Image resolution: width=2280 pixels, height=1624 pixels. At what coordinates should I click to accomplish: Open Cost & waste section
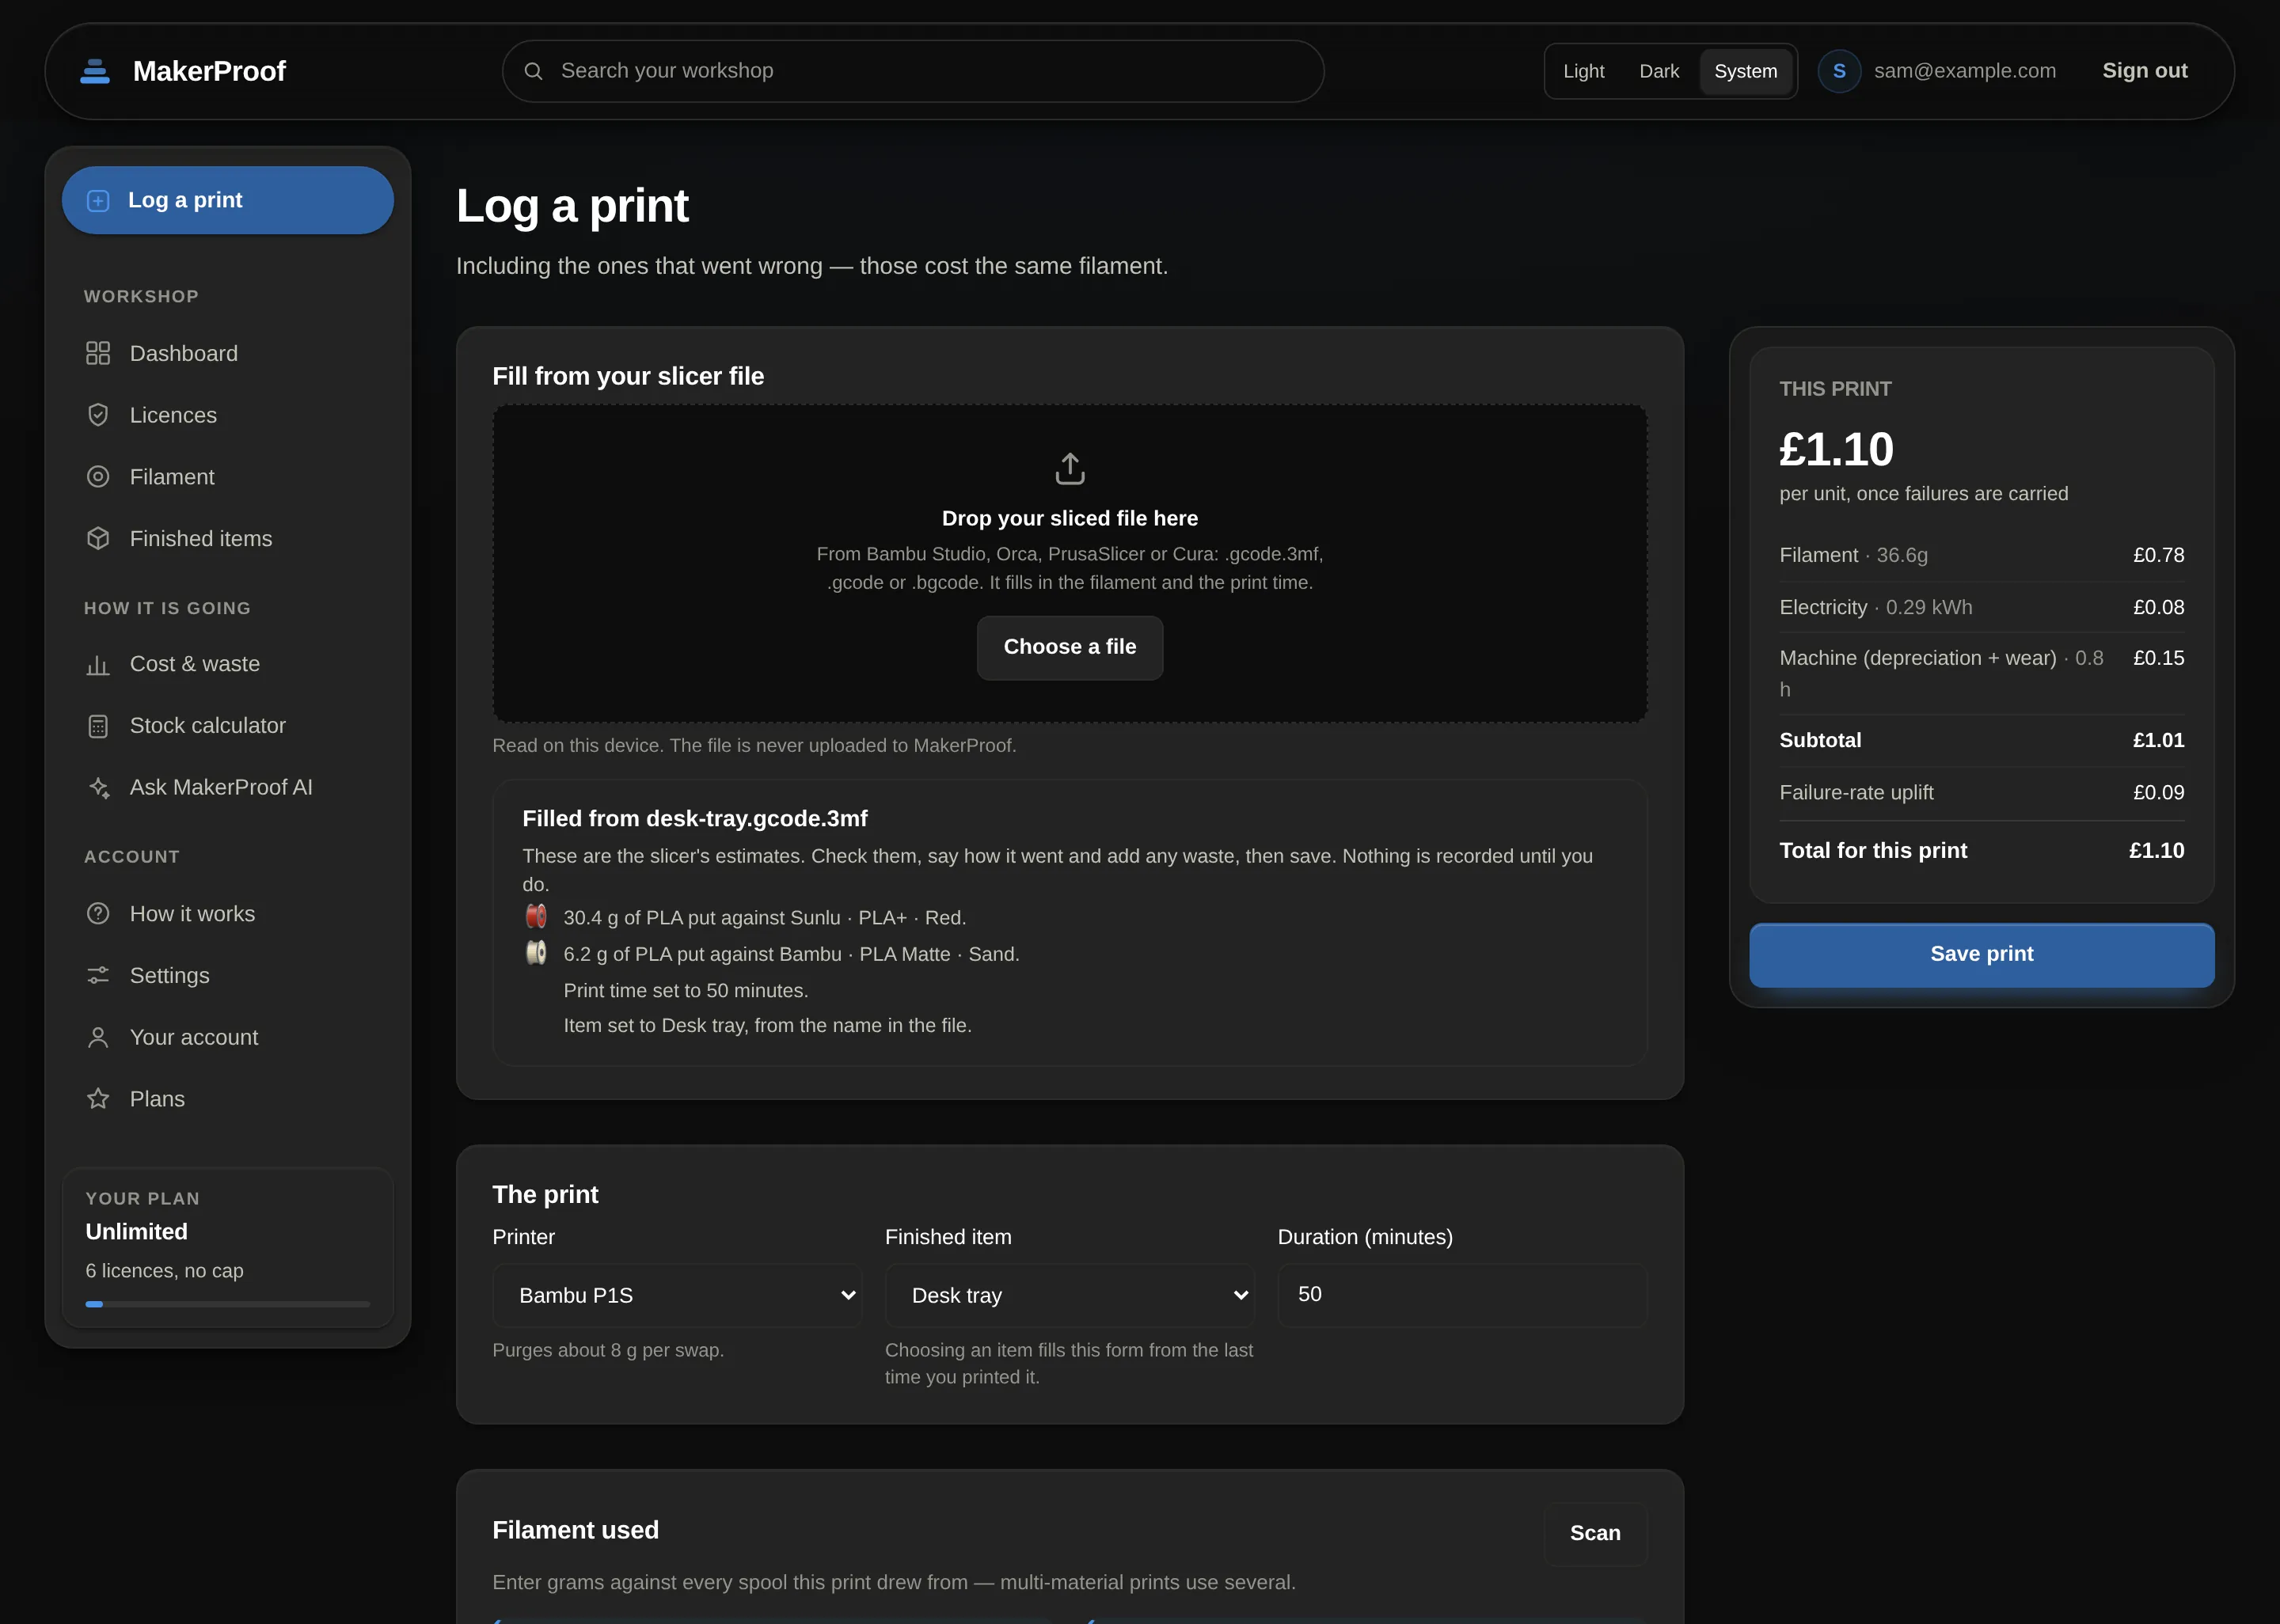(x=228, y=664)
